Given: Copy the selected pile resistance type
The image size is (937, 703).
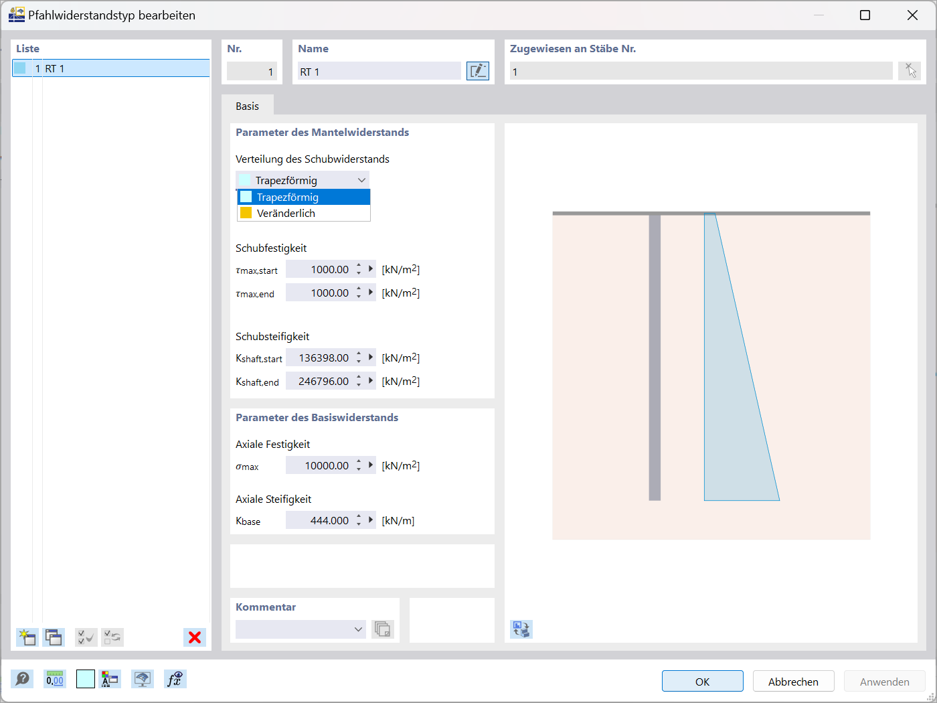Looking at the screenshot, I should click(x=54, y=637).
